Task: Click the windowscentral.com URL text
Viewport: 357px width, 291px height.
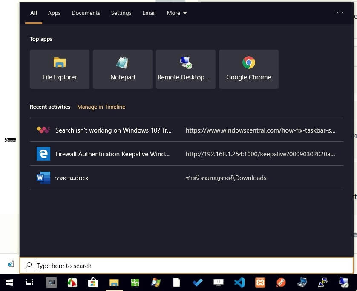Action: [x=260, y=130]
